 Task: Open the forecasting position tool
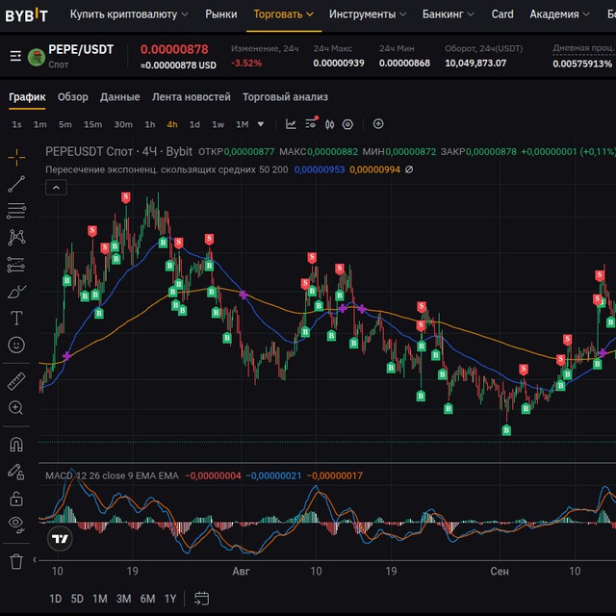(x=16, y=265)
